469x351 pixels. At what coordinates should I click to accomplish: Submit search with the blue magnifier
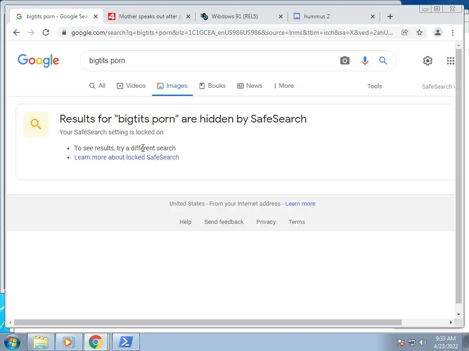[x=383, y=61]
